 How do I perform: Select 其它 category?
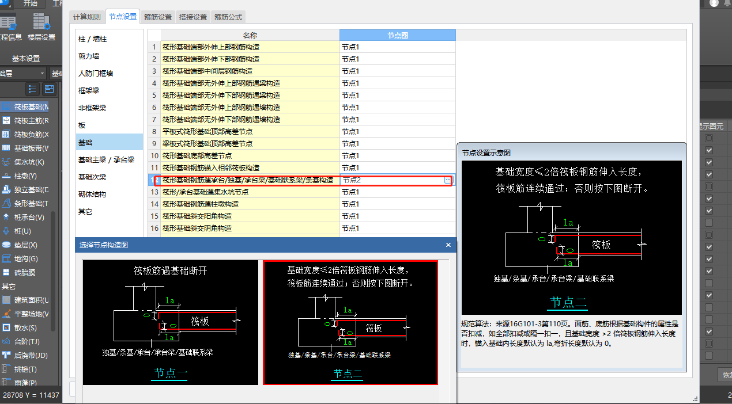click(110, 211)
